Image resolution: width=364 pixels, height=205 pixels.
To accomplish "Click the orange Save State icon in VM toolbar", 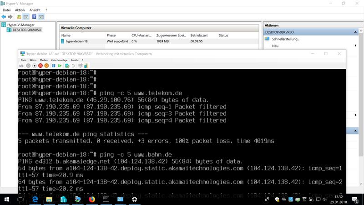I will click(x=46, y=66).
